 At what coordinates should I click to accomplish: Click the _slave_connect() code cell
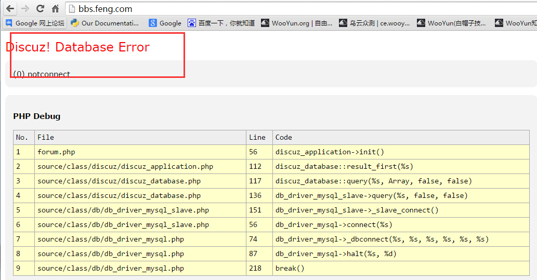pos(401,210)
